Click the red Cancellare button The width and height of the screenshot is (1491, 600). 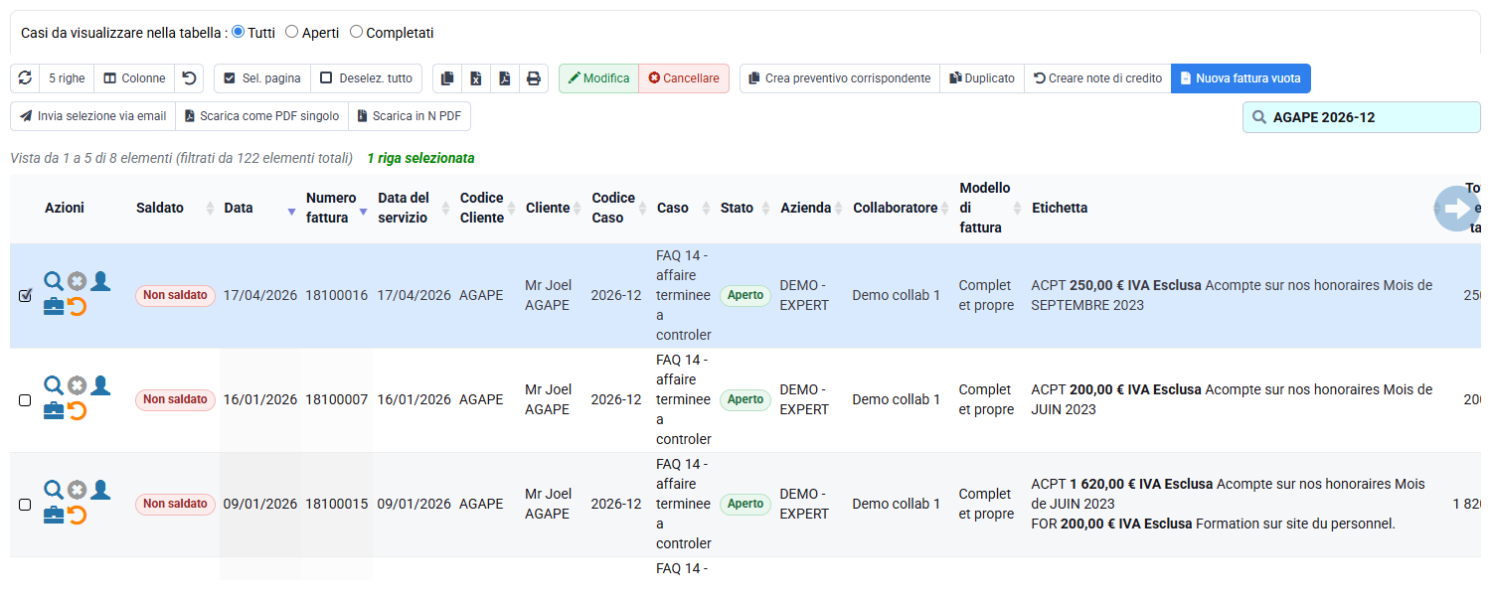click(x=684, y=78)
